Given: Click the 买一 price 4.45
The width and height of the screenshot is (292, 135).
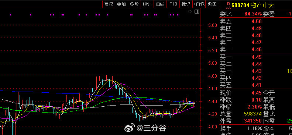Looking at the screenshot, I should 257,57.
